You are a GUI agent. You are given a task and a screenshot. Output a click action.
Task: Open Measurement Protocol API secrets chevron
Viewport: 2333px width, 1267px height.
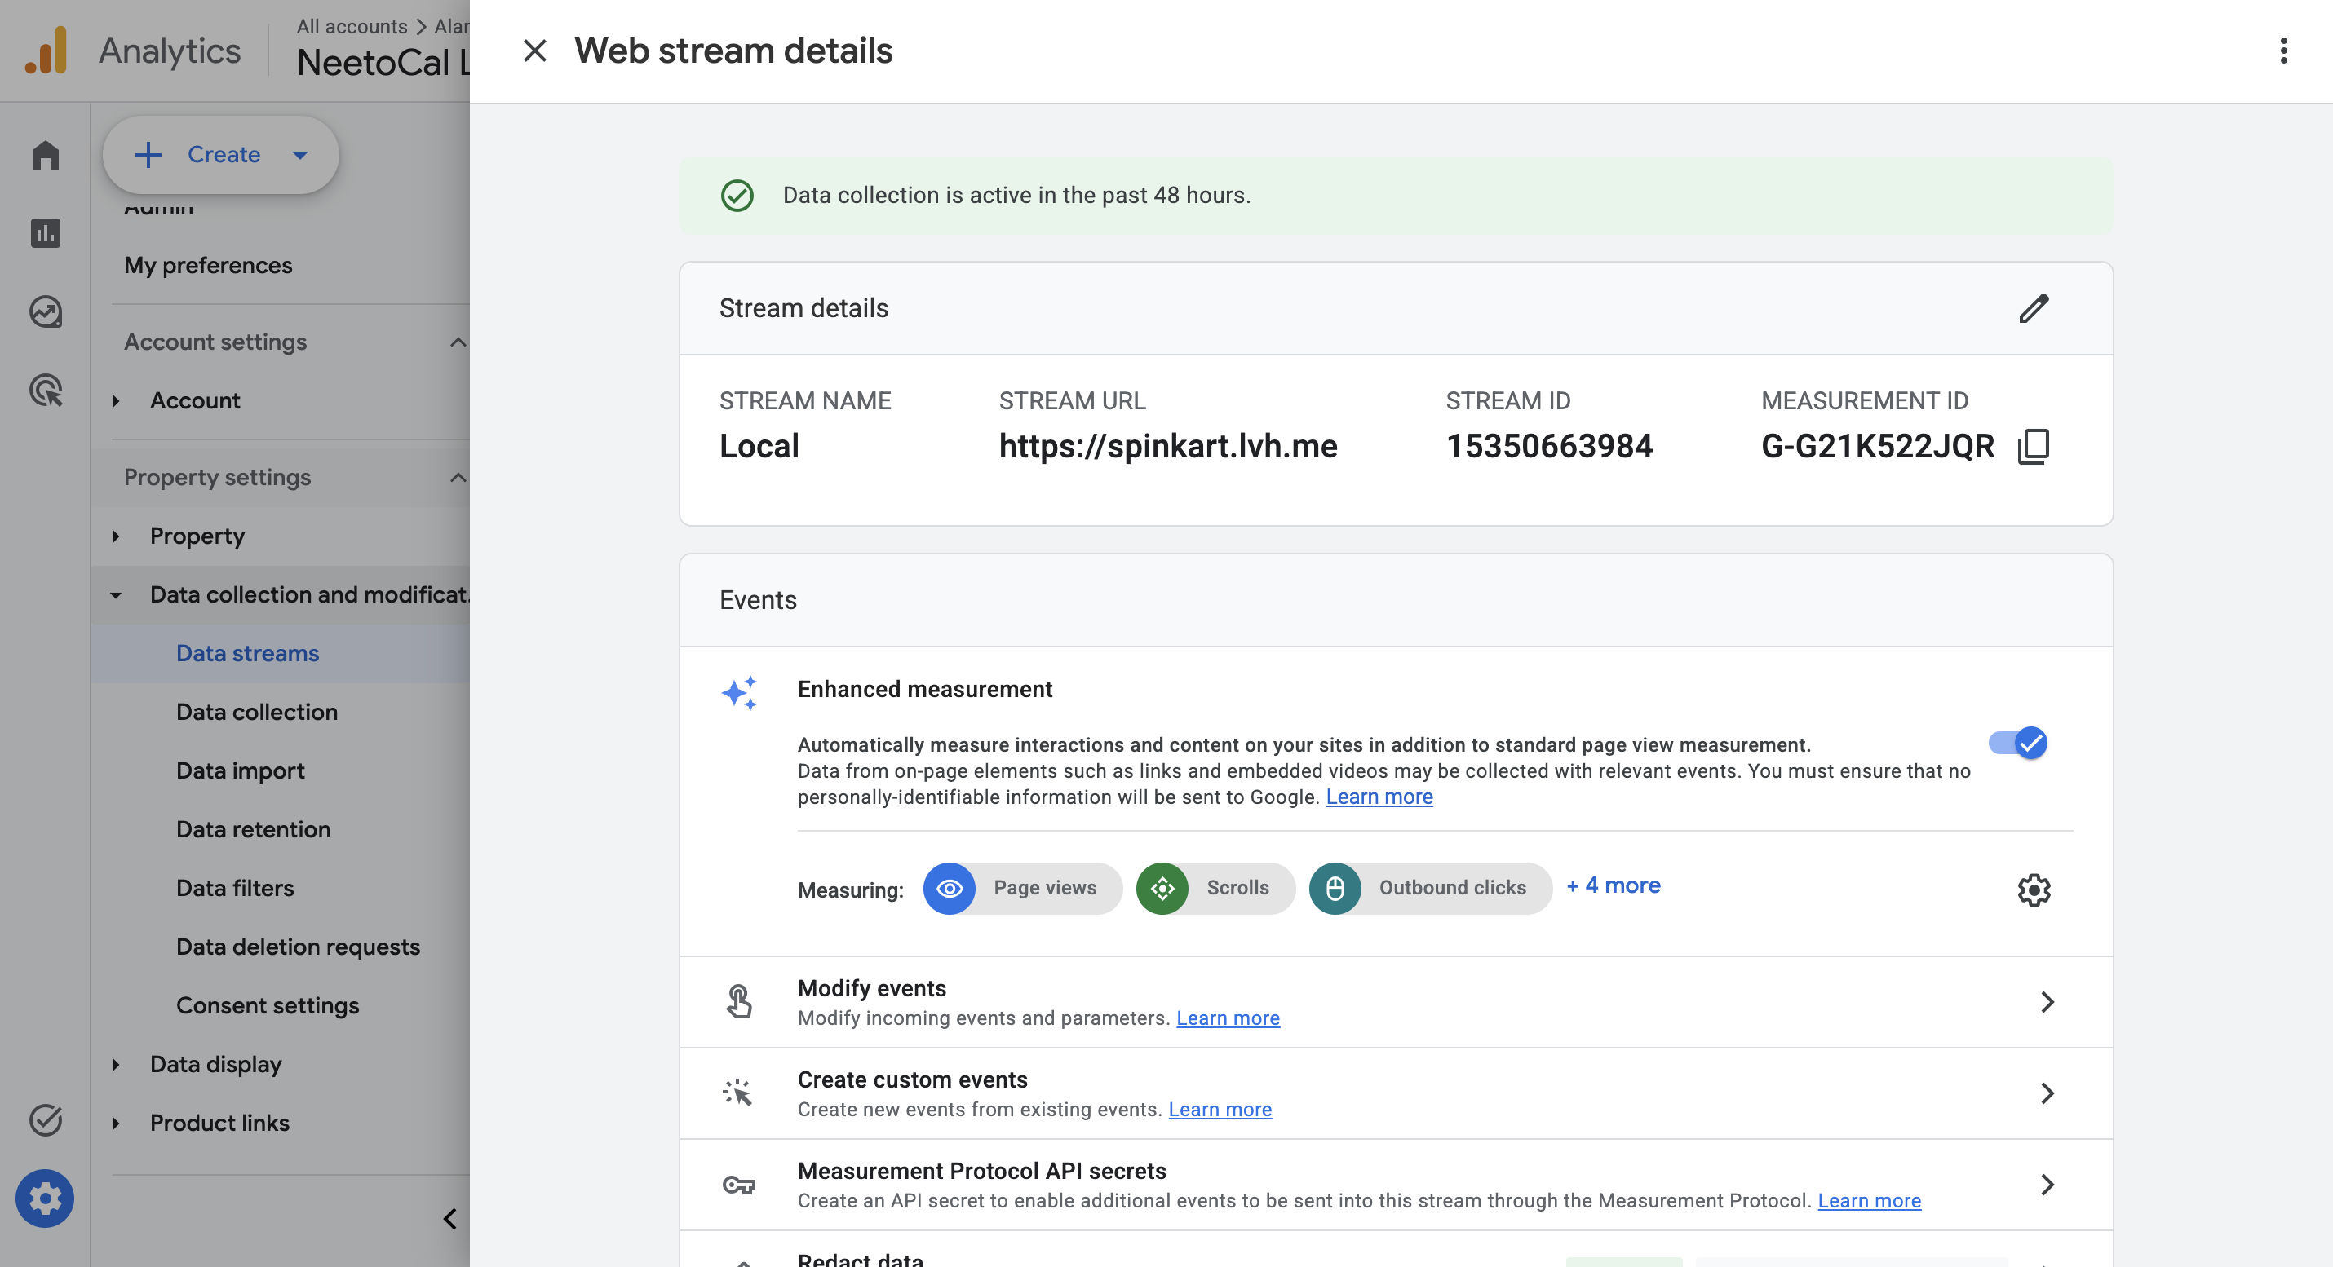click(2047, 1185)
